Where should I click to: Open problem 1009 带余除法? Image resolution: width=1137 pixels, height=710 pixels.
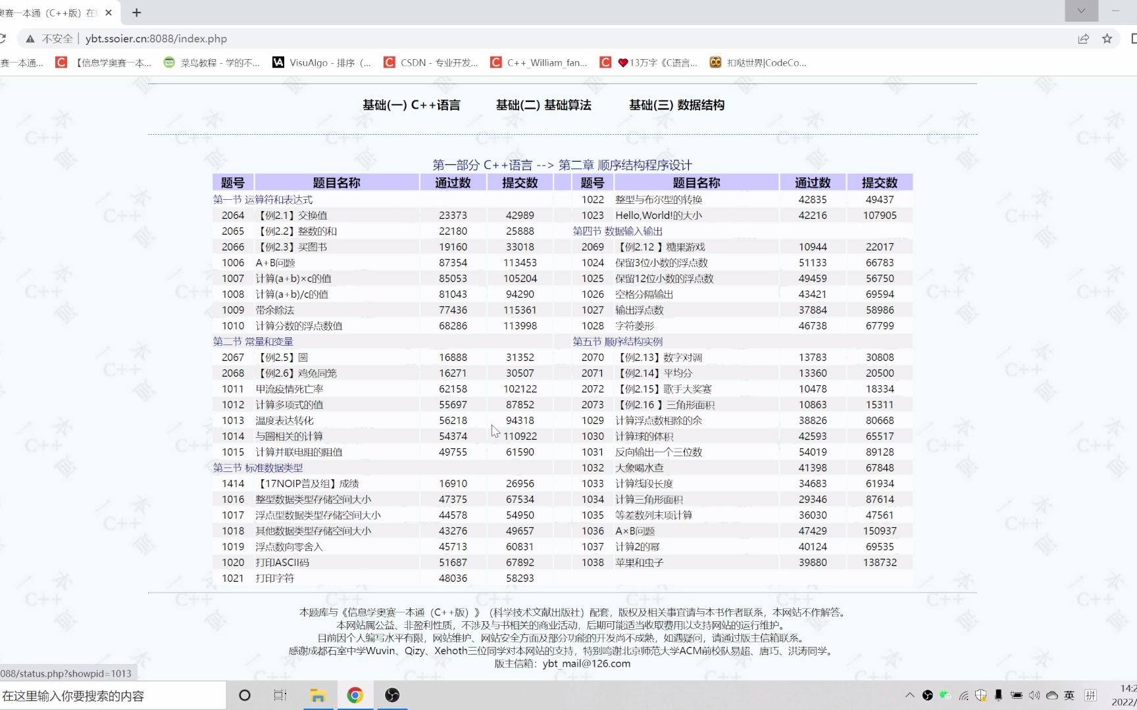pyautogui.click(x=275, y=310)
